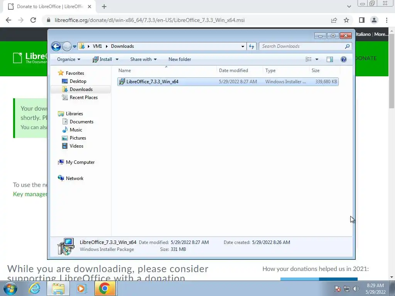Open the Videos library
This screenshot has height=296, width=395.
(x=73, y=146)
